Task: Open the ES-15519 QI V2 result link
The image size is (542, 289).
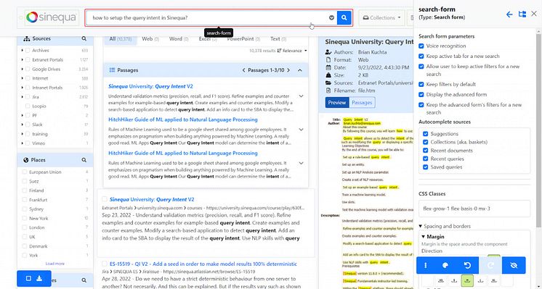Action: click(203, 264)
